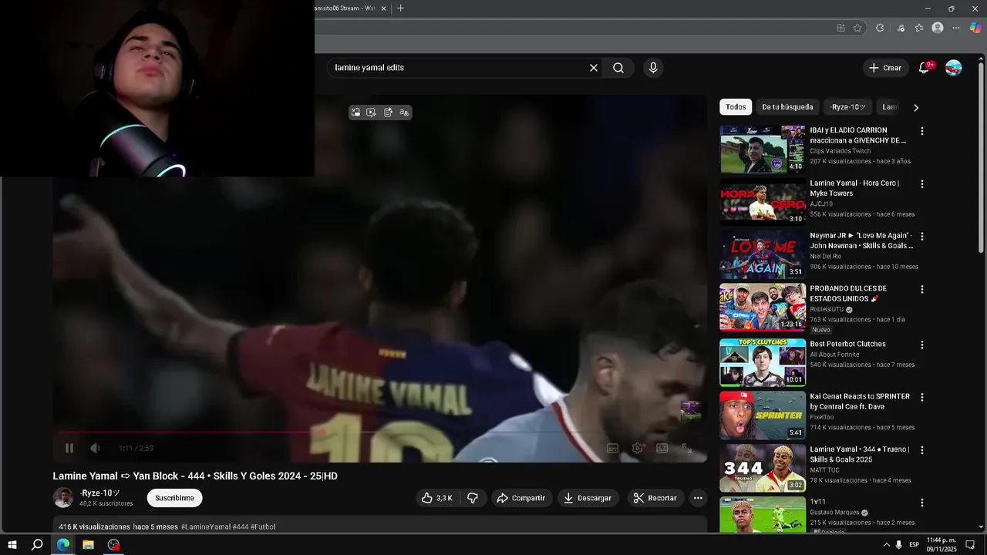Start voice search with the microphone icon
The image size is (987, 555).
[x=653, y=68]
